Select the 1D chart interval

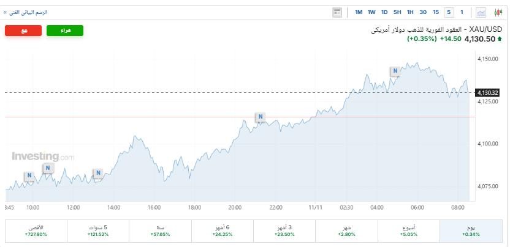pos(384,12)
